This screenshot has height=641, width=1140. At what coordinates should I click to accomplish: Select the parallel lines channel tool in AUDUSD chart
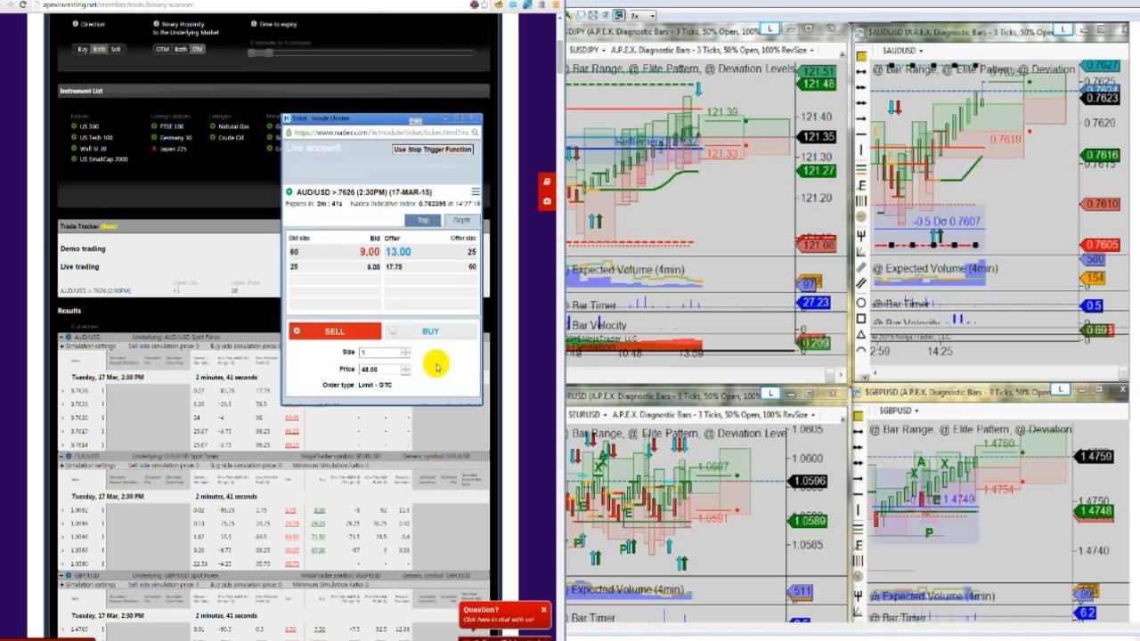[x=861, y=284]
